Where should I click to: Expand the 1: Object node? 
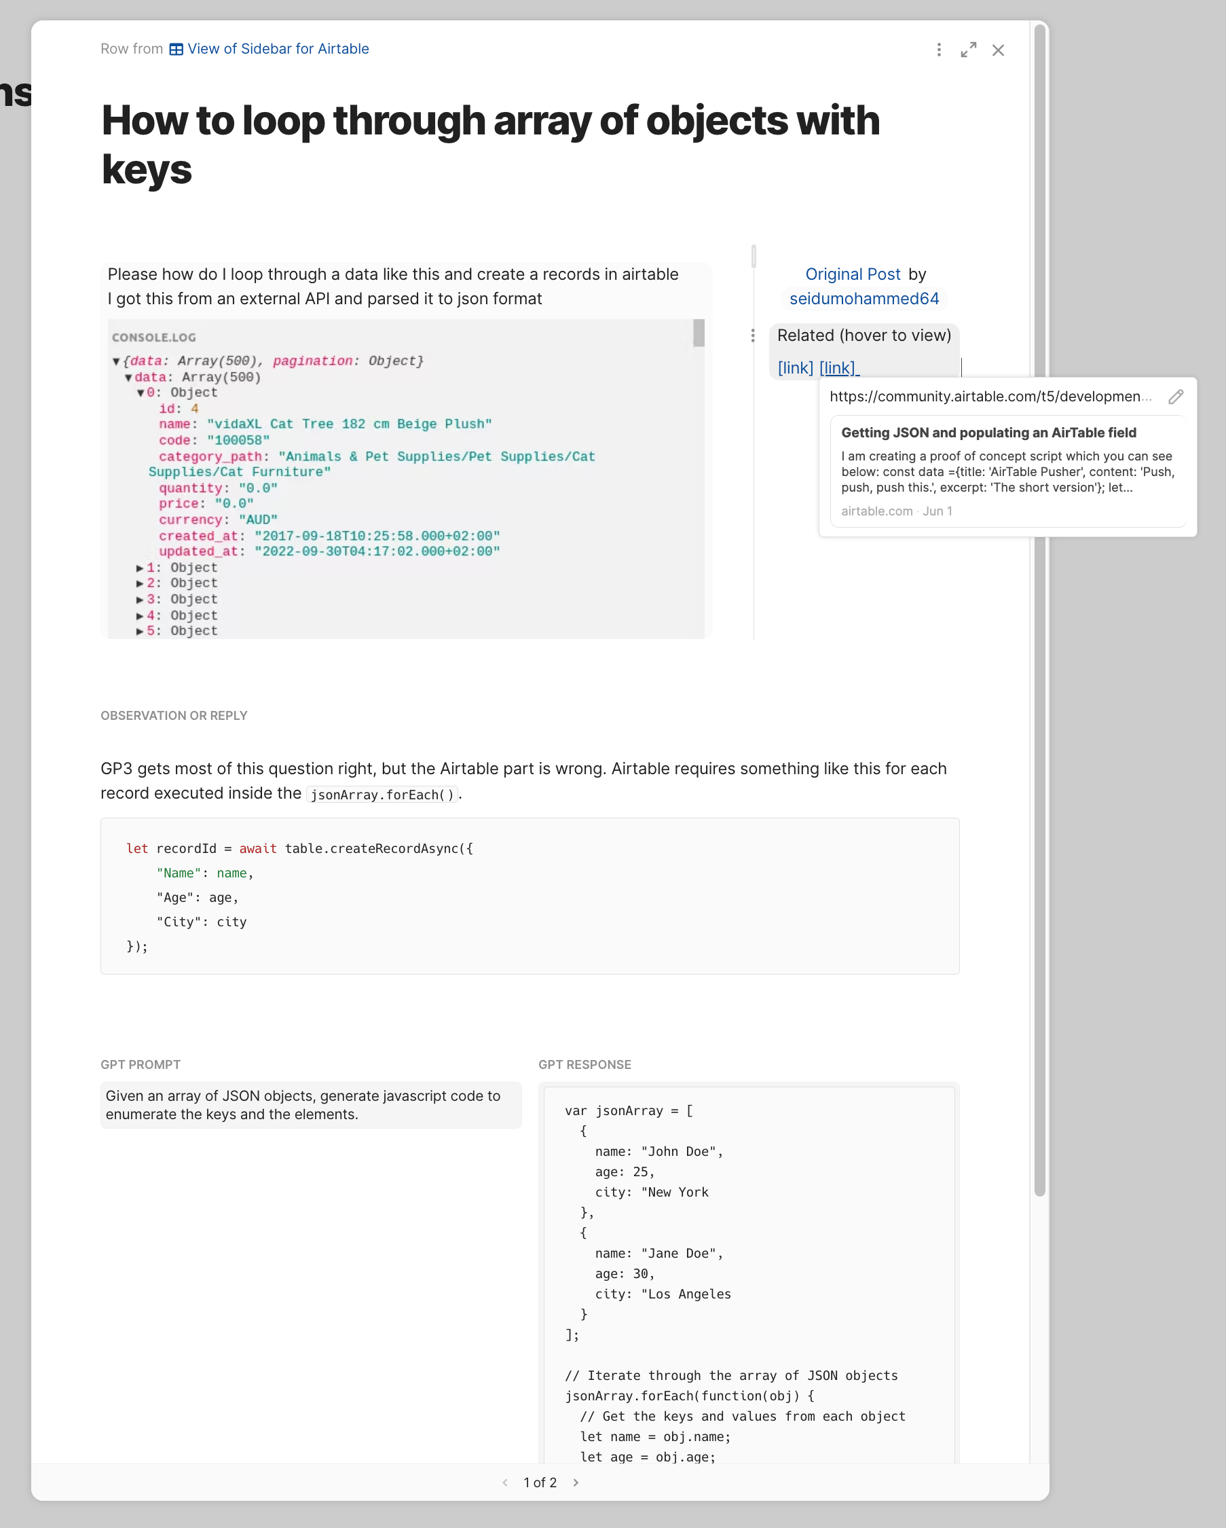tap(141, 568)
